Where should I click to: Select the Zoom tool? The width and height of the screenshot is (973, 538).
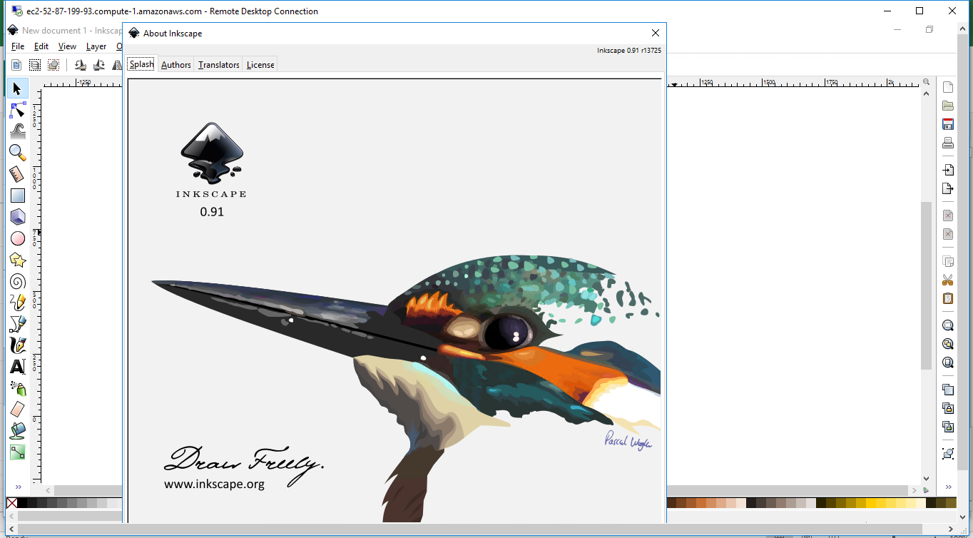tap(18, 153)
